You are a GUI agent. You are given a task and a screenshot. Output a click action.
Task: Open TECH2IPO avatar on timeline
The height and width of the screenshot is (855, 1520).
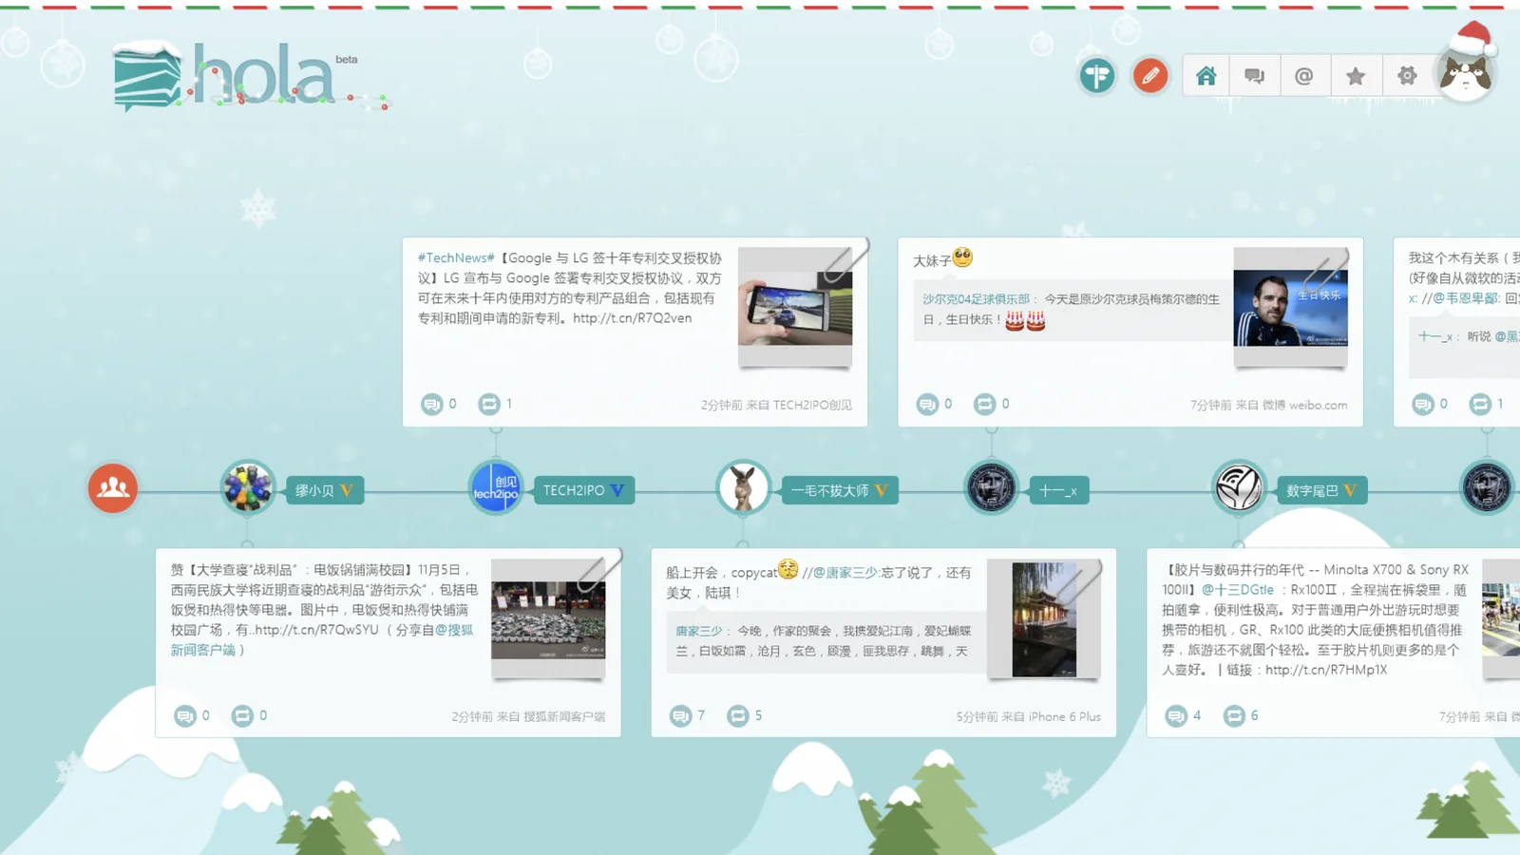[496, 488]
